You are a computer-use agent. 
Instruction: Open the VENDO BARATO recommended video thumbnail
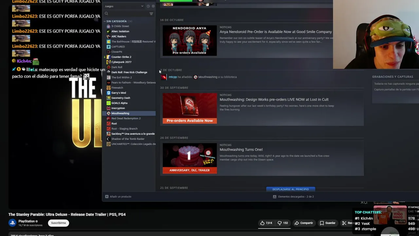tap(390, 215)
